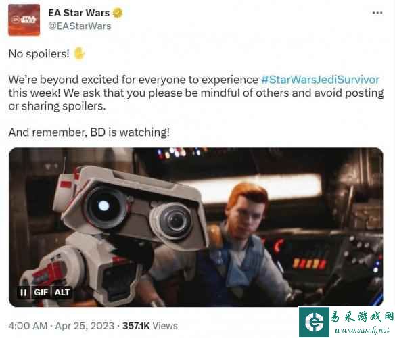Show the ALT image description

coord(62,293)
